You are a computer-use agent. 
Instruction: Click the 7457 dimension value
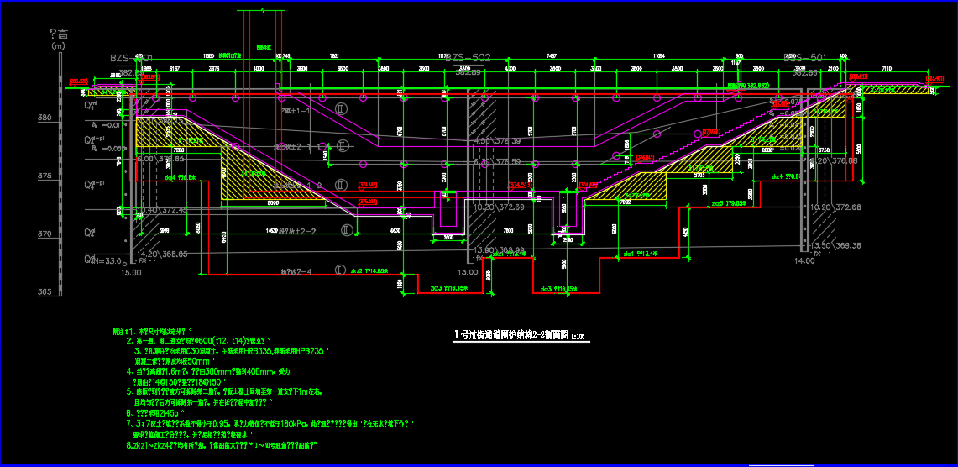(551, 55)
